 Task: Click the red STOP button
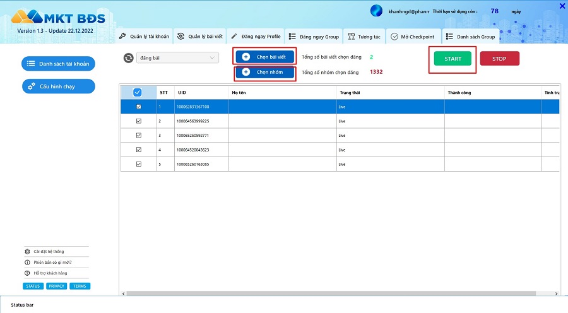click(x=500, y=59)
